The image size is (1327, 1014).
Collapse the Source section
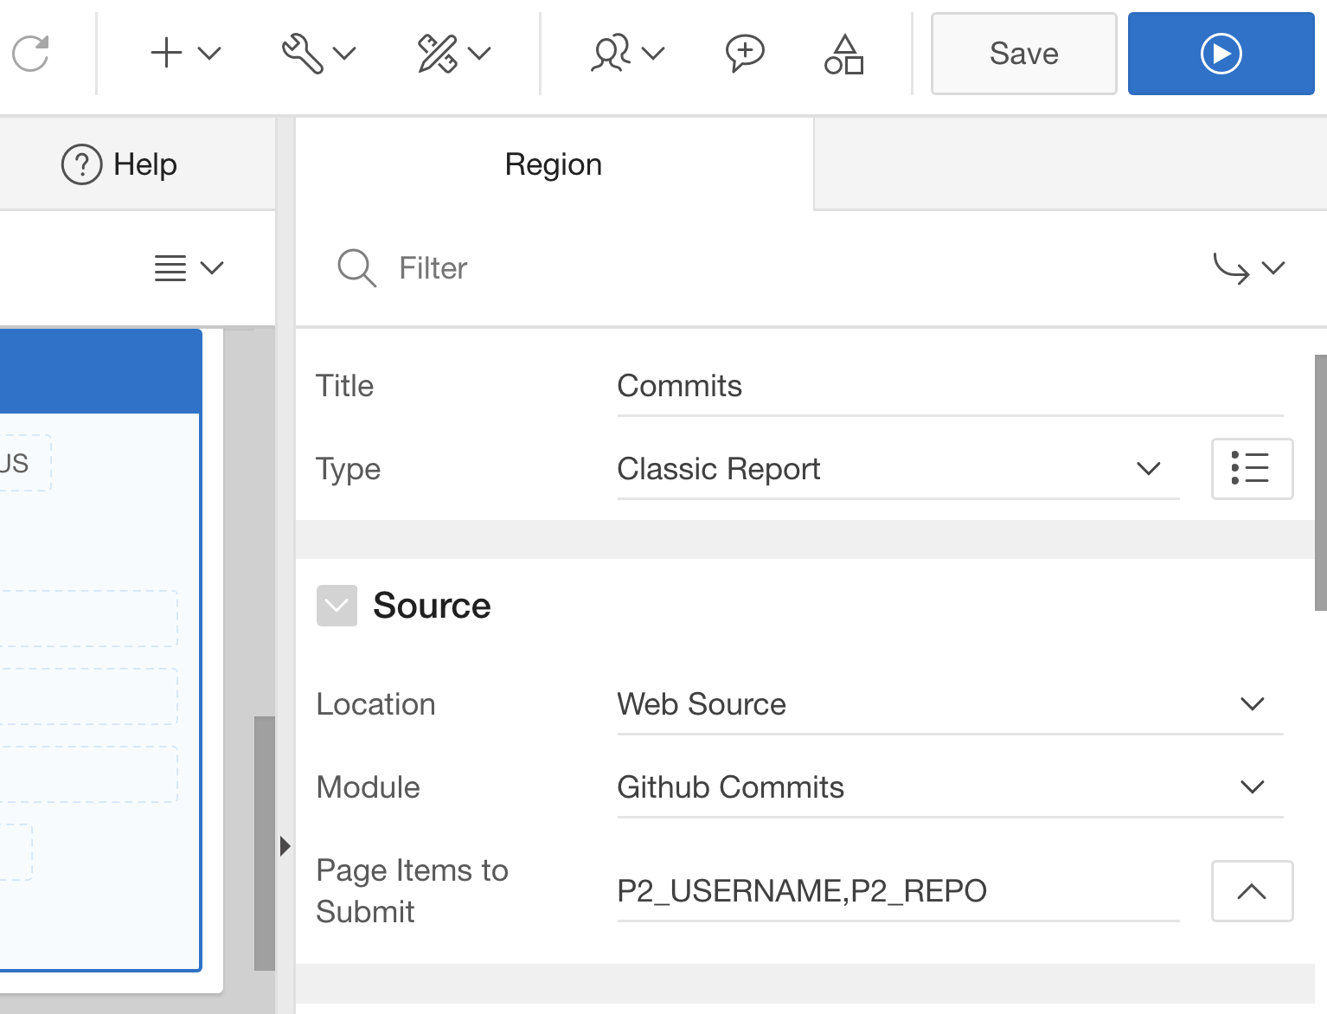pos(337,606)
